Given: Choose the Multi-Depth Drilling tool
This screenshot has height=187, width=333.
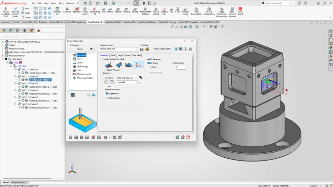Looking at the screenshot, I should tap(145, 11).
